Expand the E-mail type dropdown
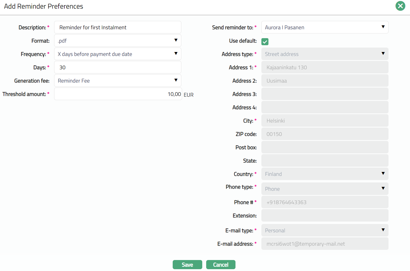The height and width of the screenshot is (271, 410). [324, 230]
